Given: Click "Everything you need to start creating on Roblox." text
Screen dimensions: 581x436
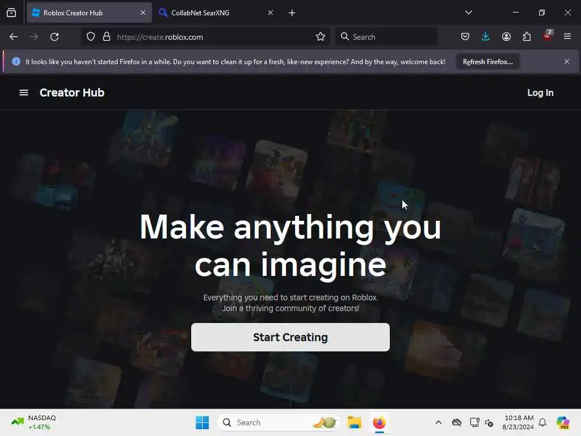Looking at the screenshot, I should pos(290,297).
